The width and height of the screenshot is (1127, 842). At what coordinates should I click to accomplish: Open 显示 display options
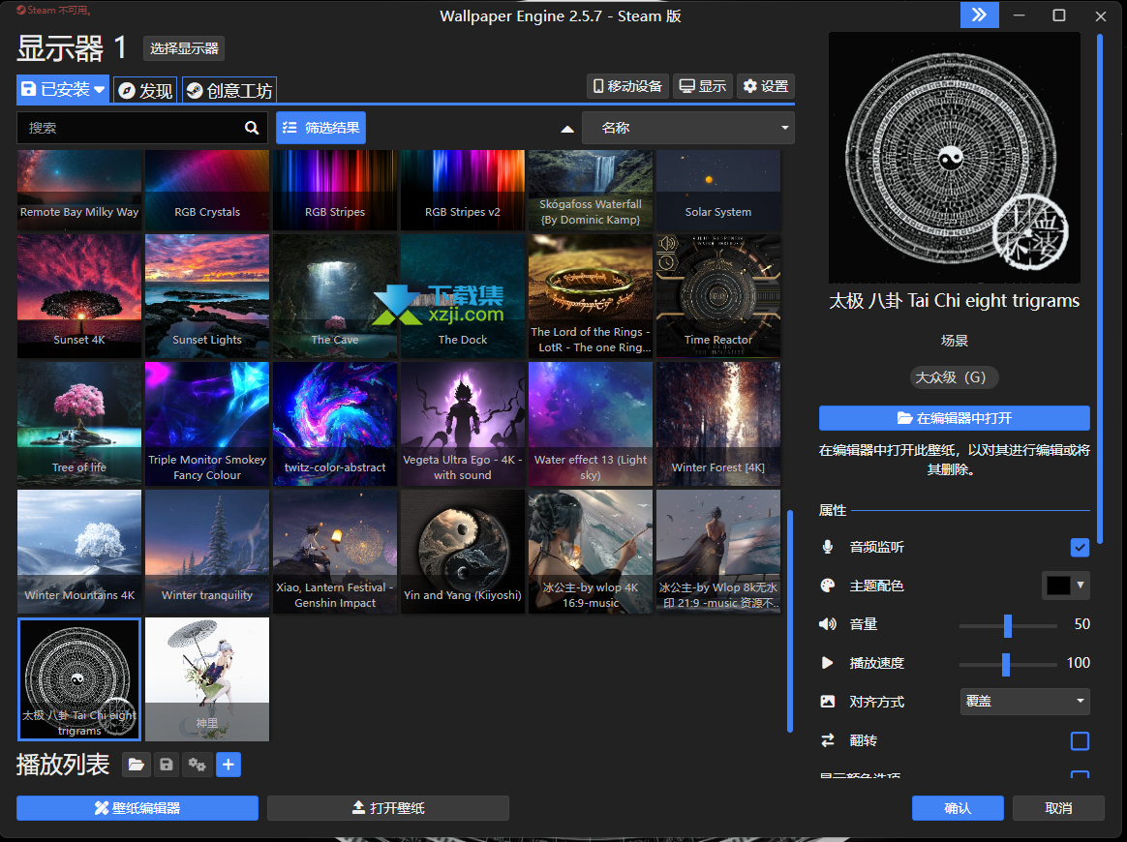coord(703,86)
